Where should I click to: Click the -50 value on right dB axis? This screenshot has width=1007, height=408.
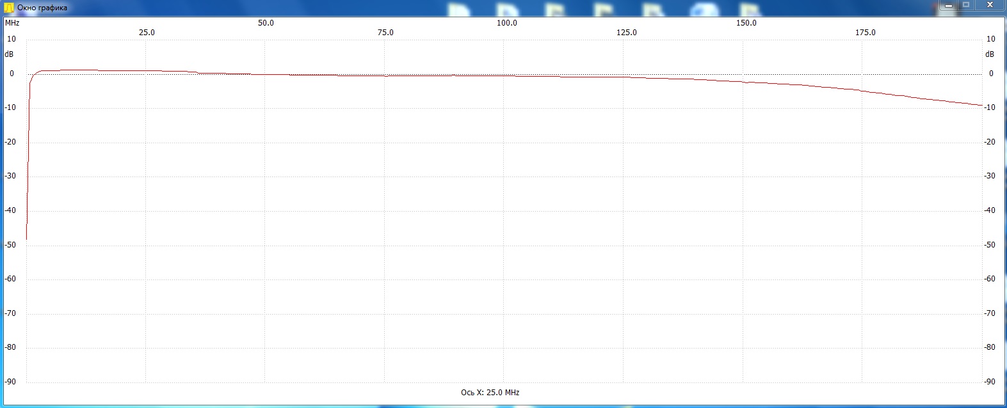pyautogui.click(x=990, y=245)
